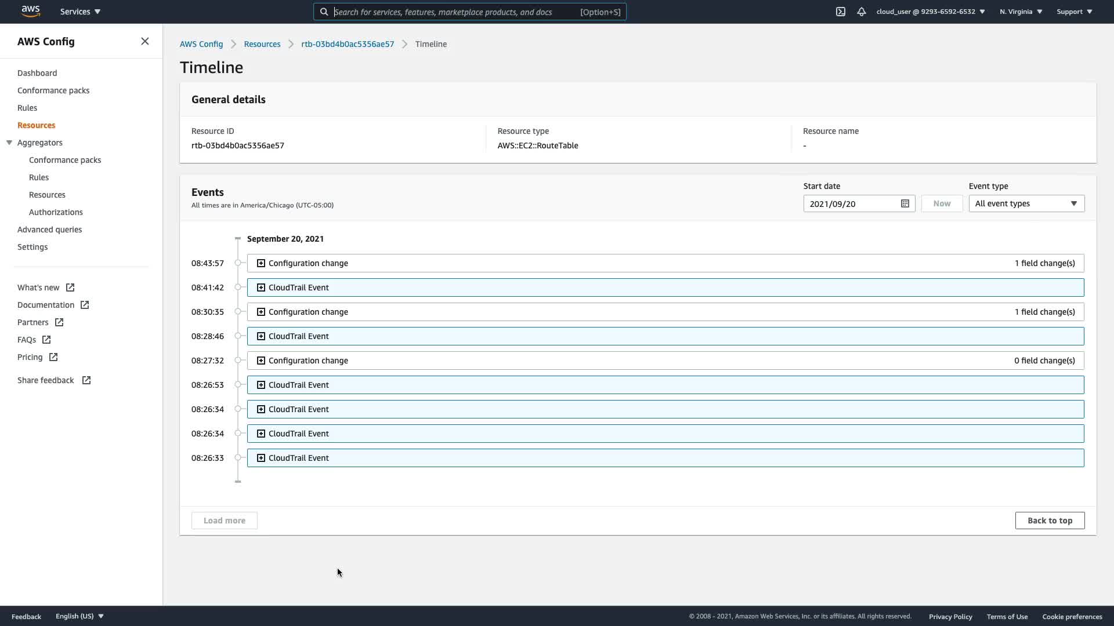Open the notifications bell icon
This screenshot has width=1114, height=626.
pos(862,12)
